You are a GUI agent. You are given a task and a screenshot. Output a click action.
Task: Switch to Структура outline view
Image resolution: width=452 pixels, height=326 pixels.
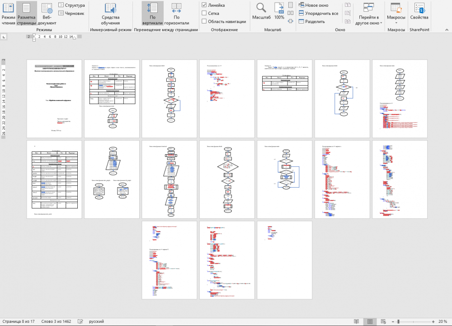click(x=71, y=5)
